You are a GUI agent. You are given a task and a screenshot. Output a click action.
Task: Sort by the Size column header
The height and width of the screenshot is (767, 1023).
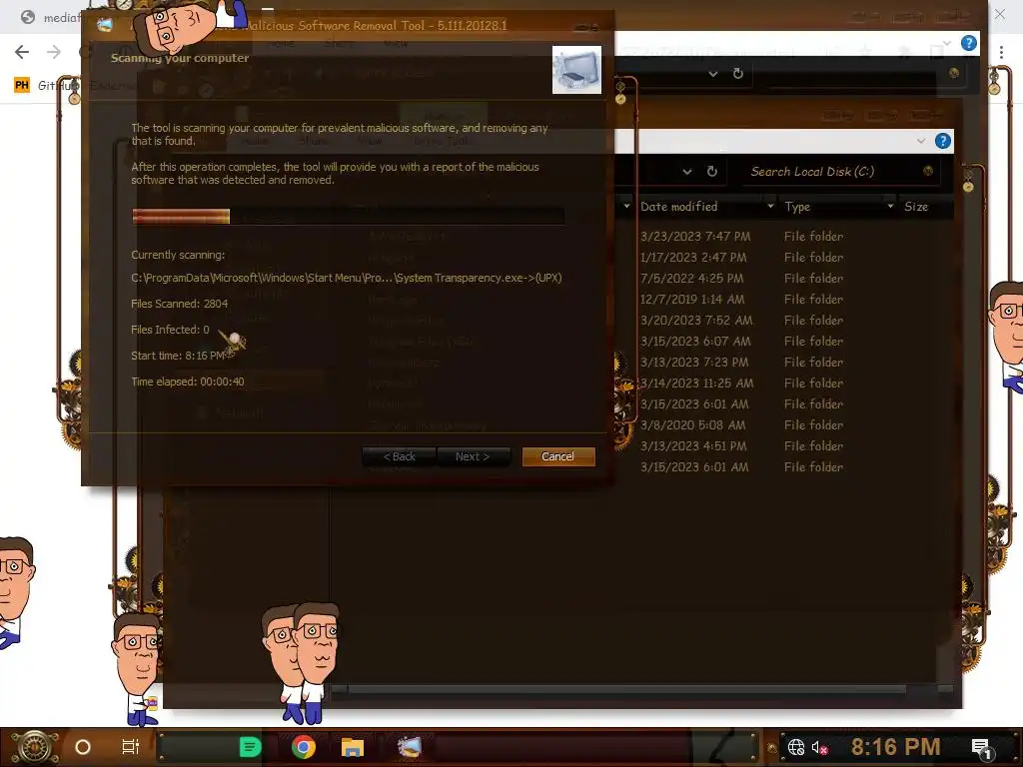pyautogui.click(x=916, y=206)
